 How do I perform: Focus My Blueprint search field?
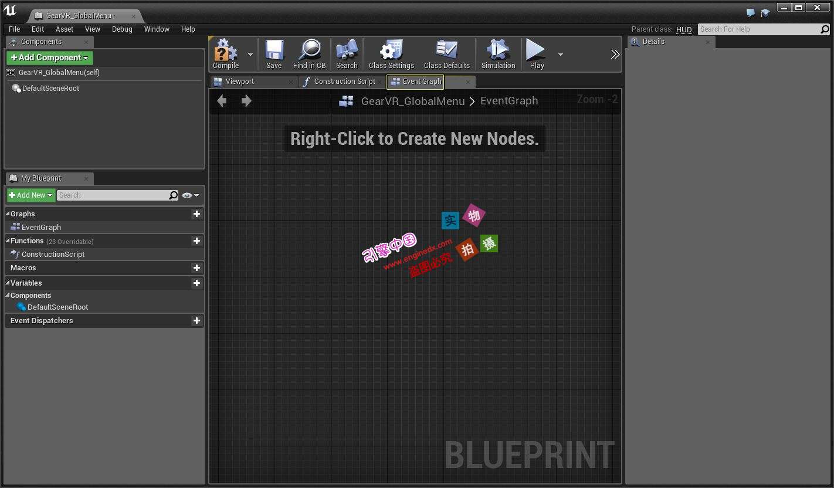[113, 195]
